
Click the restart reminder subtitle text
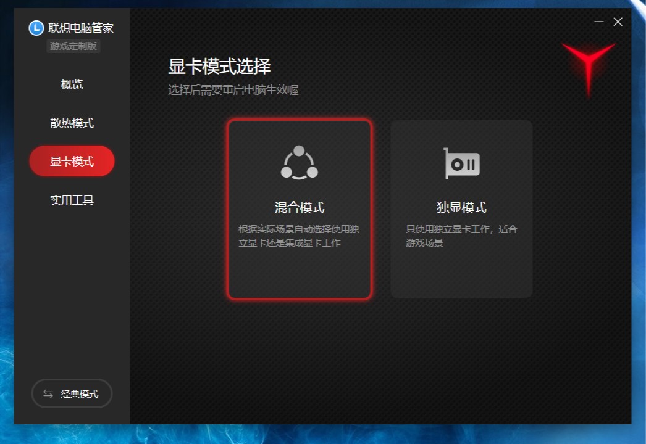[x=233, y=90]
